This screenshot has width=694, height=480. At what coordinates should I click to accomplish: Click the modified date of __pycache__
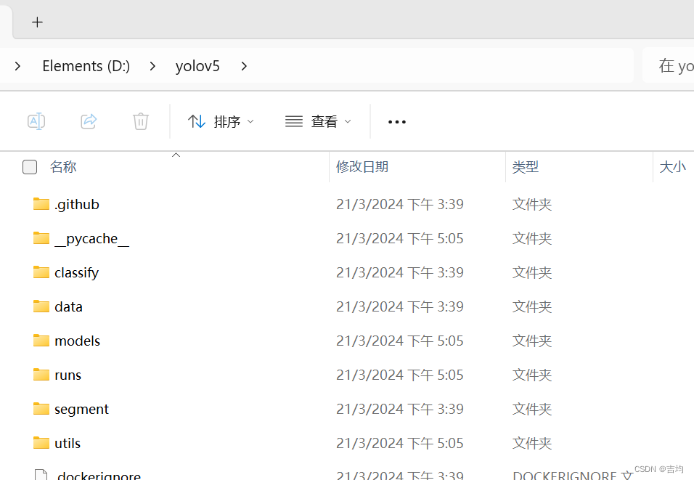400,238
